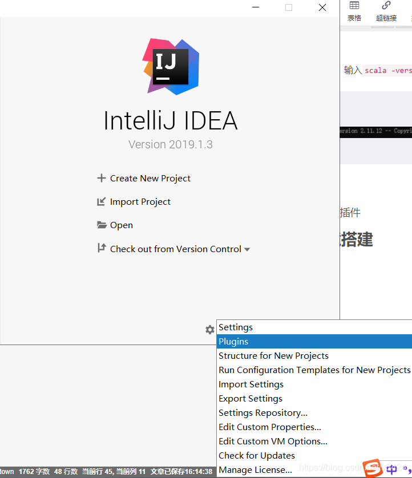Toggle the Chinese input mode indicator 中
This screenshot has width=412, height=478.
(x=391, y=469)
